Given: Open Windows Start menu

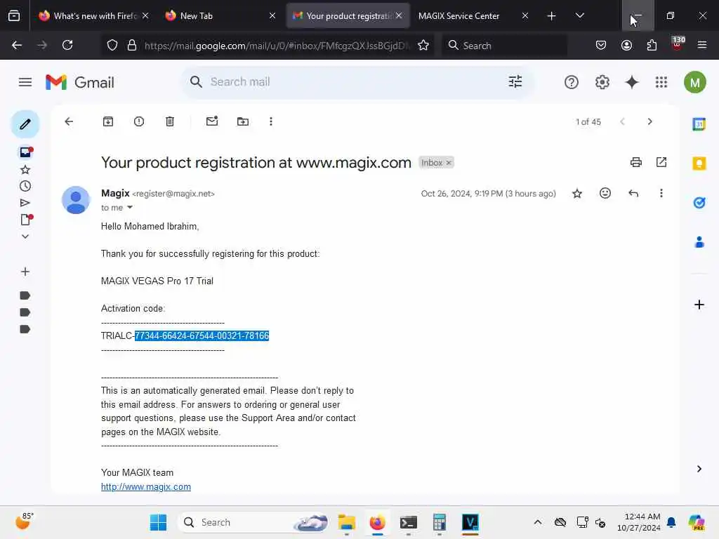Looking at the screenshot, I should tap(158, 522).
